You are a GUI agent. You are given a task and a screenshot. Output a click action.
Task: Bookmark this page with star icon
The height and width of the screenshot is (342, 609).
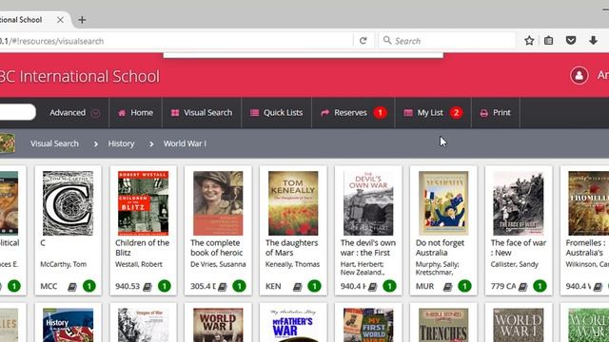coord(529,41)
